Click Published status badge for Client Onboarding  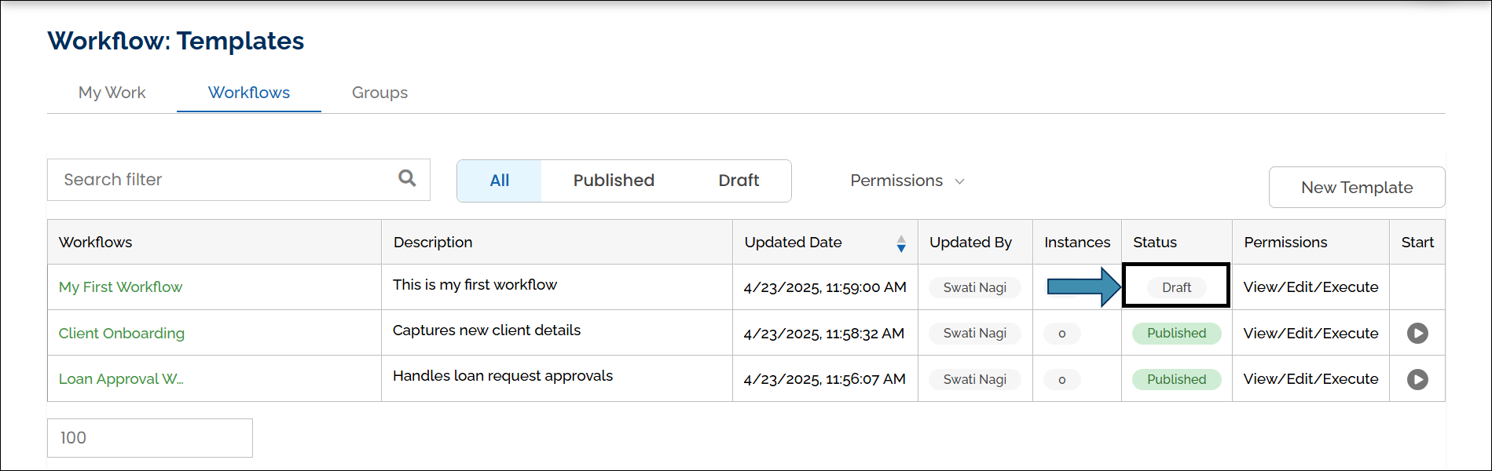1176,334
